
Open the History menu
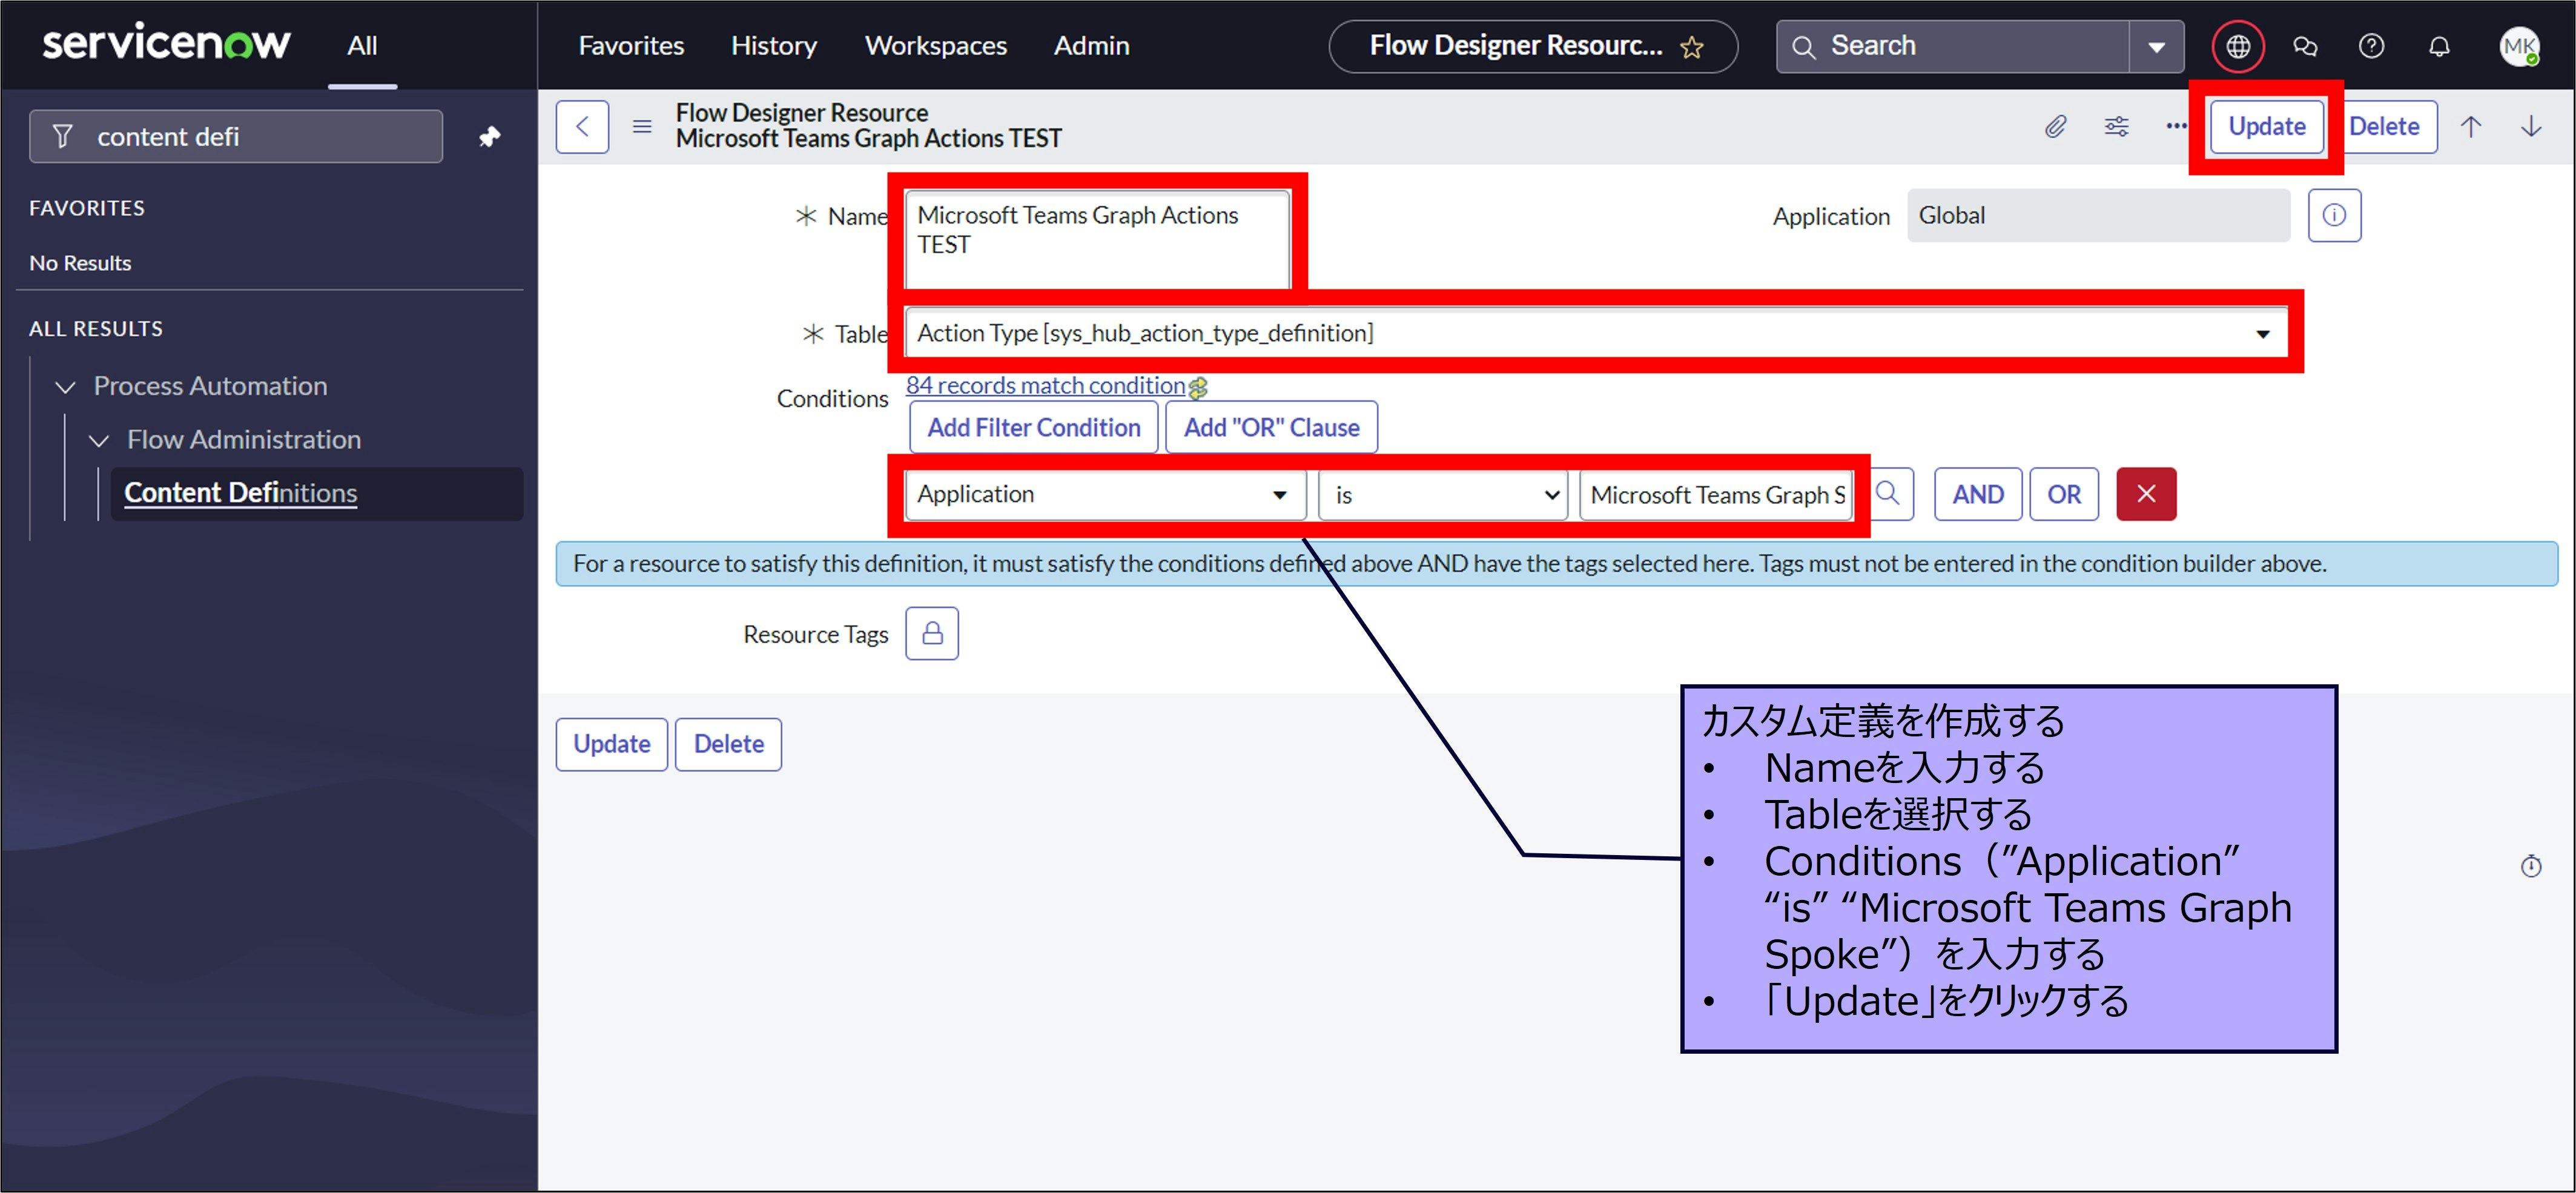click(773, 46)
